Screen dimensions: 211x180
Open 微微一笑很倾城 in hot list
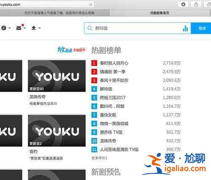pos(114,123)
